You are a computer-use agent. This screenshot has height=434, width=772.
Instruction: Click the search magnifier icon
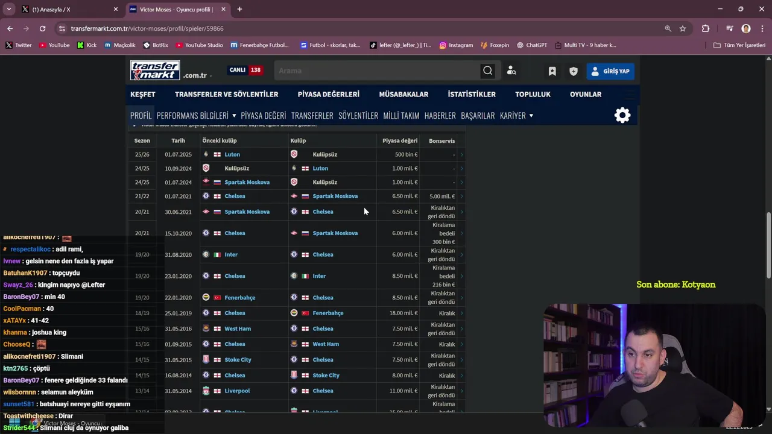tap(487, 71)
